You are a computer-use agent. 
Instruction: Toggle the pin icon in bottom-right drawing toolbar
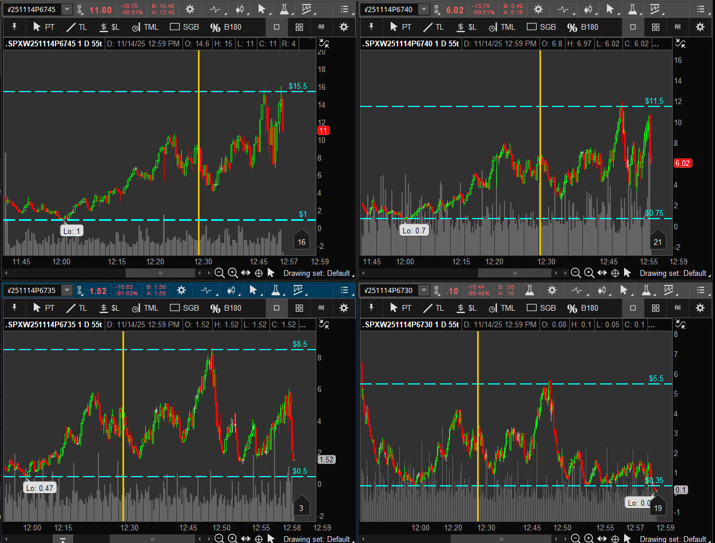coord(371,308)
